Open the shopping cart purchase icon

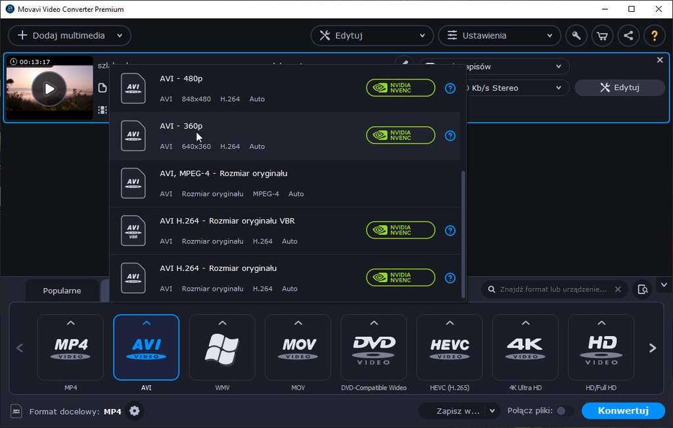pyautogui.click(x=602, y=36)
